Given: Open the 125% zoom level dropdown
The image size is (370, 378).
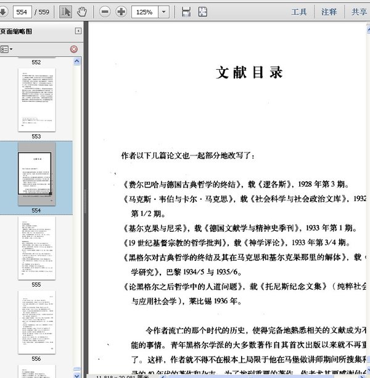Looking at the screenshot, I should point(164,12).
